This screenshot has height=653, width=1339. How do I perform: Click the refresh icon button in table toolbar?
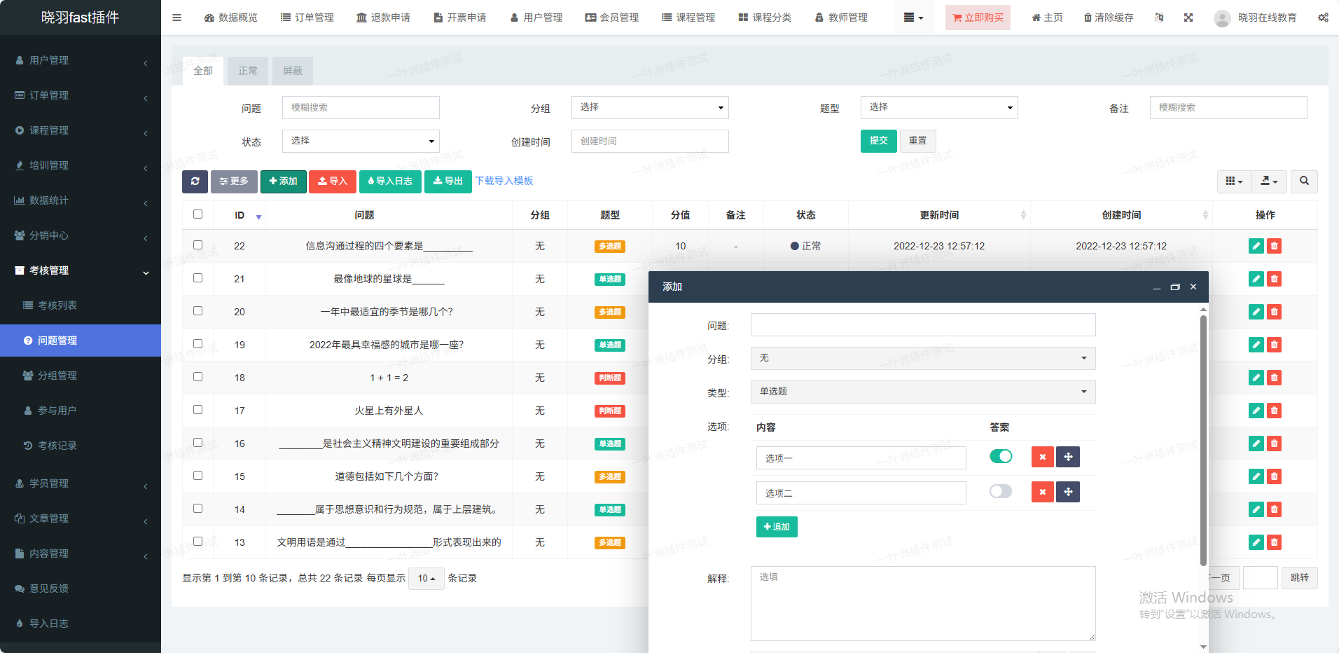(195, 181)
